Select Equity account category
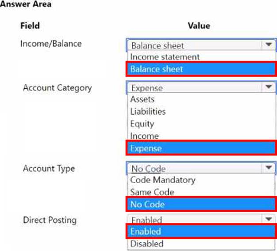 tap(142, 124)
